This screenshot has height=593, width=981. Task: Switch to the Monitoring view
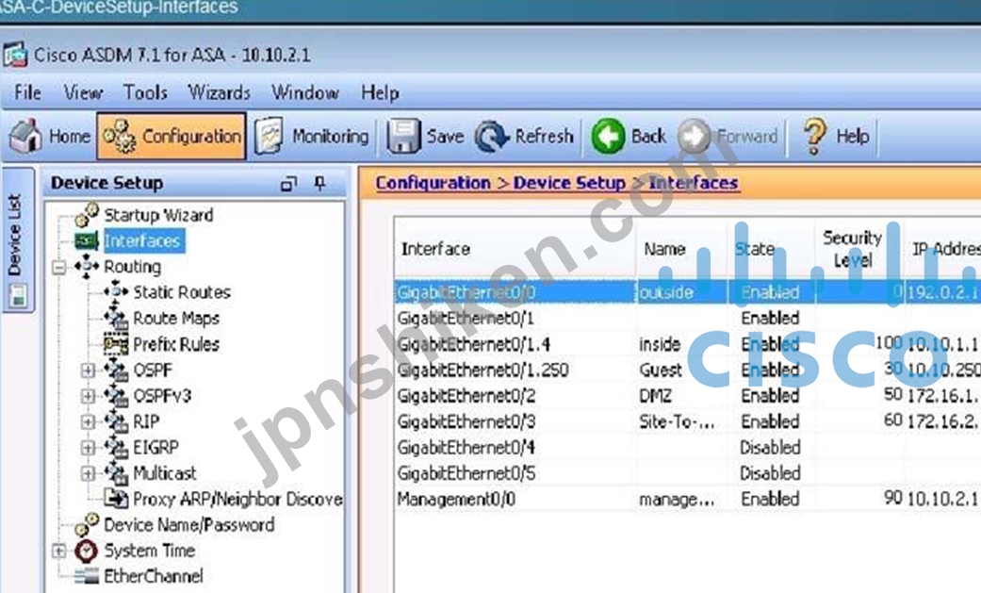coord(312,136)
